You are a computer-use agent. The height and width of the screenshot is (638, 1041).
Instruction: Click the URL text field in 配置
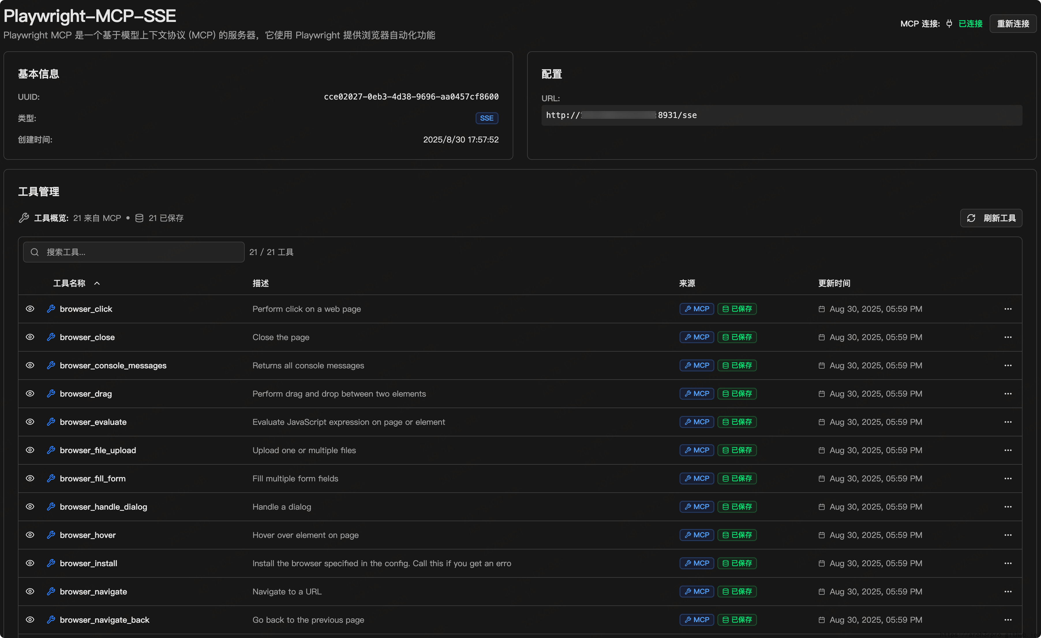click(782, 115)
